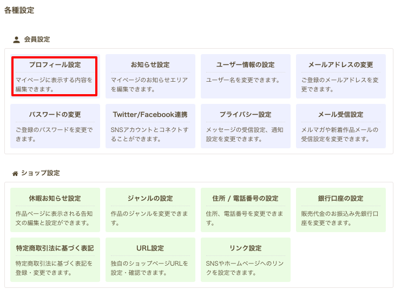Open パスワードの変更 card
This screenshot has width=401, height=296.
pos(55,126)
